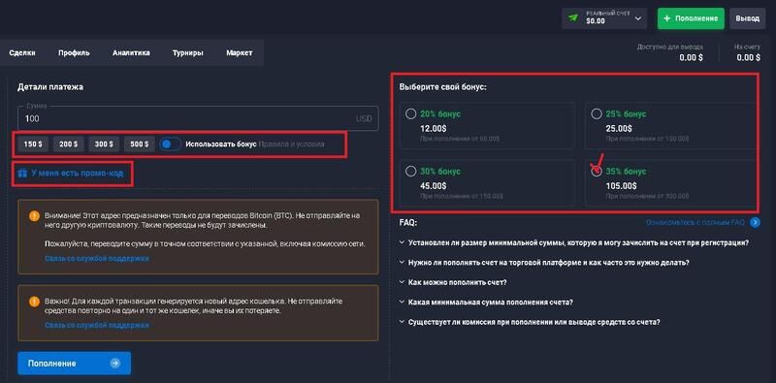Click the Доступно для вывода 0.00 $ value
Viewport: 776px width, 383px height.
pyautogui.click(x=692, y=57)
